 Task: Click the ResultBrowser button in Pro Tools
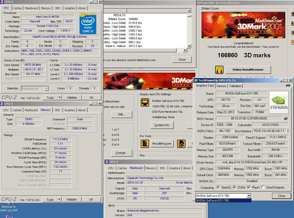click(162, 143)
